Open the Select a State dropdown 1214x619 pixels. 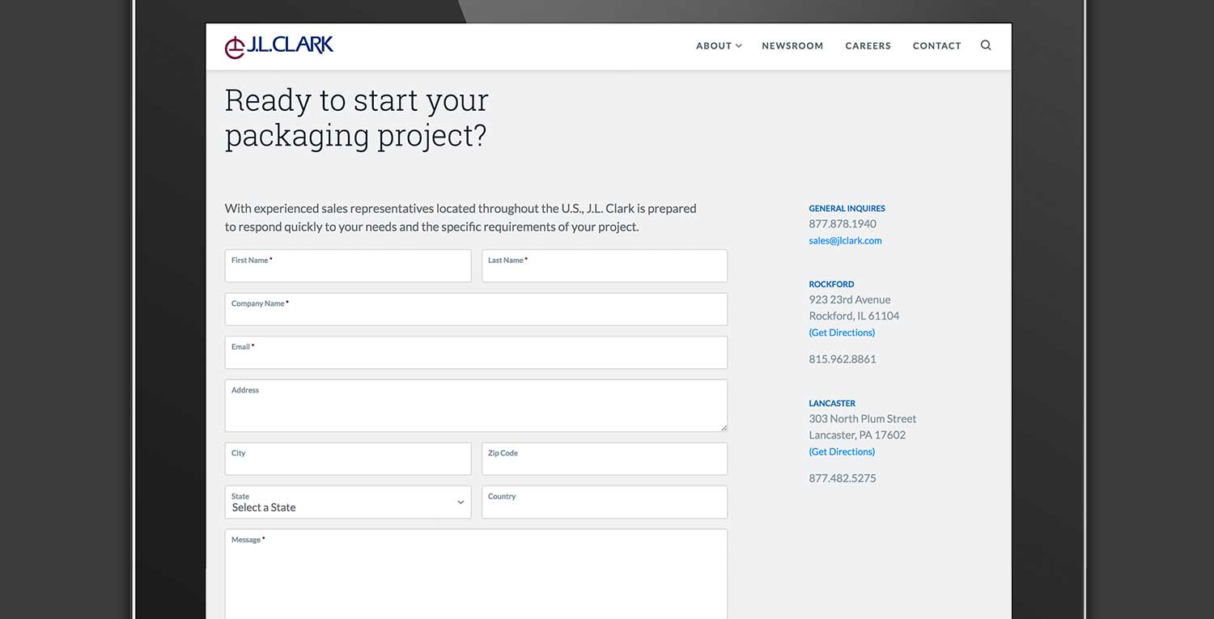[347, 502]
